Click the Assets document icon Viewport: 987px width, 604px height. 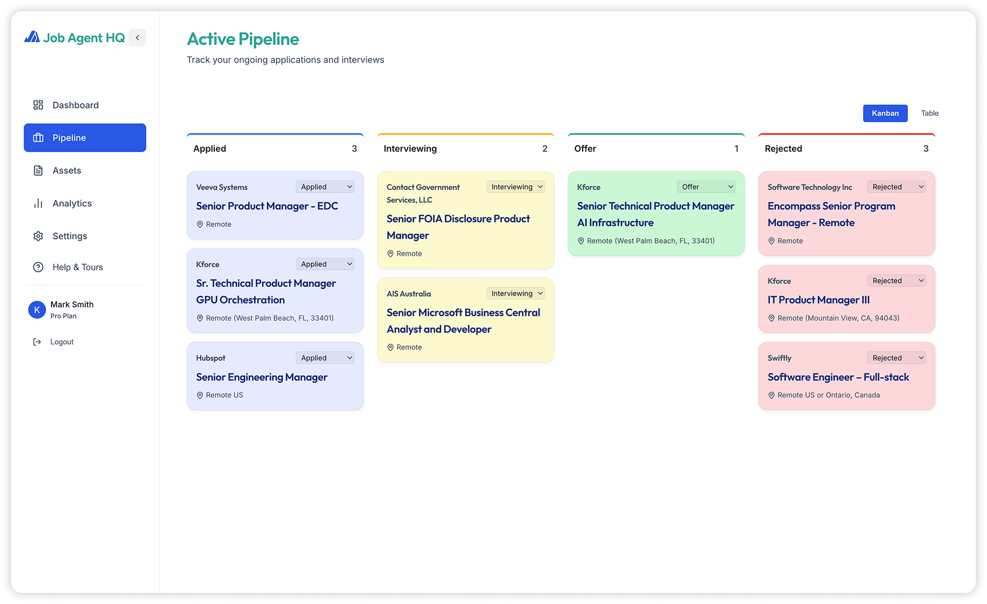38,171
